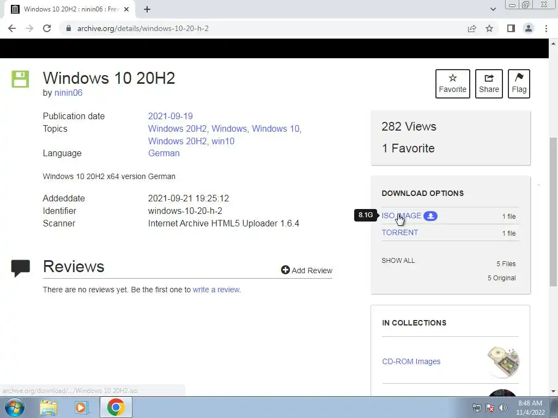Viewport: 558px width, 418px height.
Task: Click the 5 Original files text
Action: pyautogui.click(x=502, y=278)
